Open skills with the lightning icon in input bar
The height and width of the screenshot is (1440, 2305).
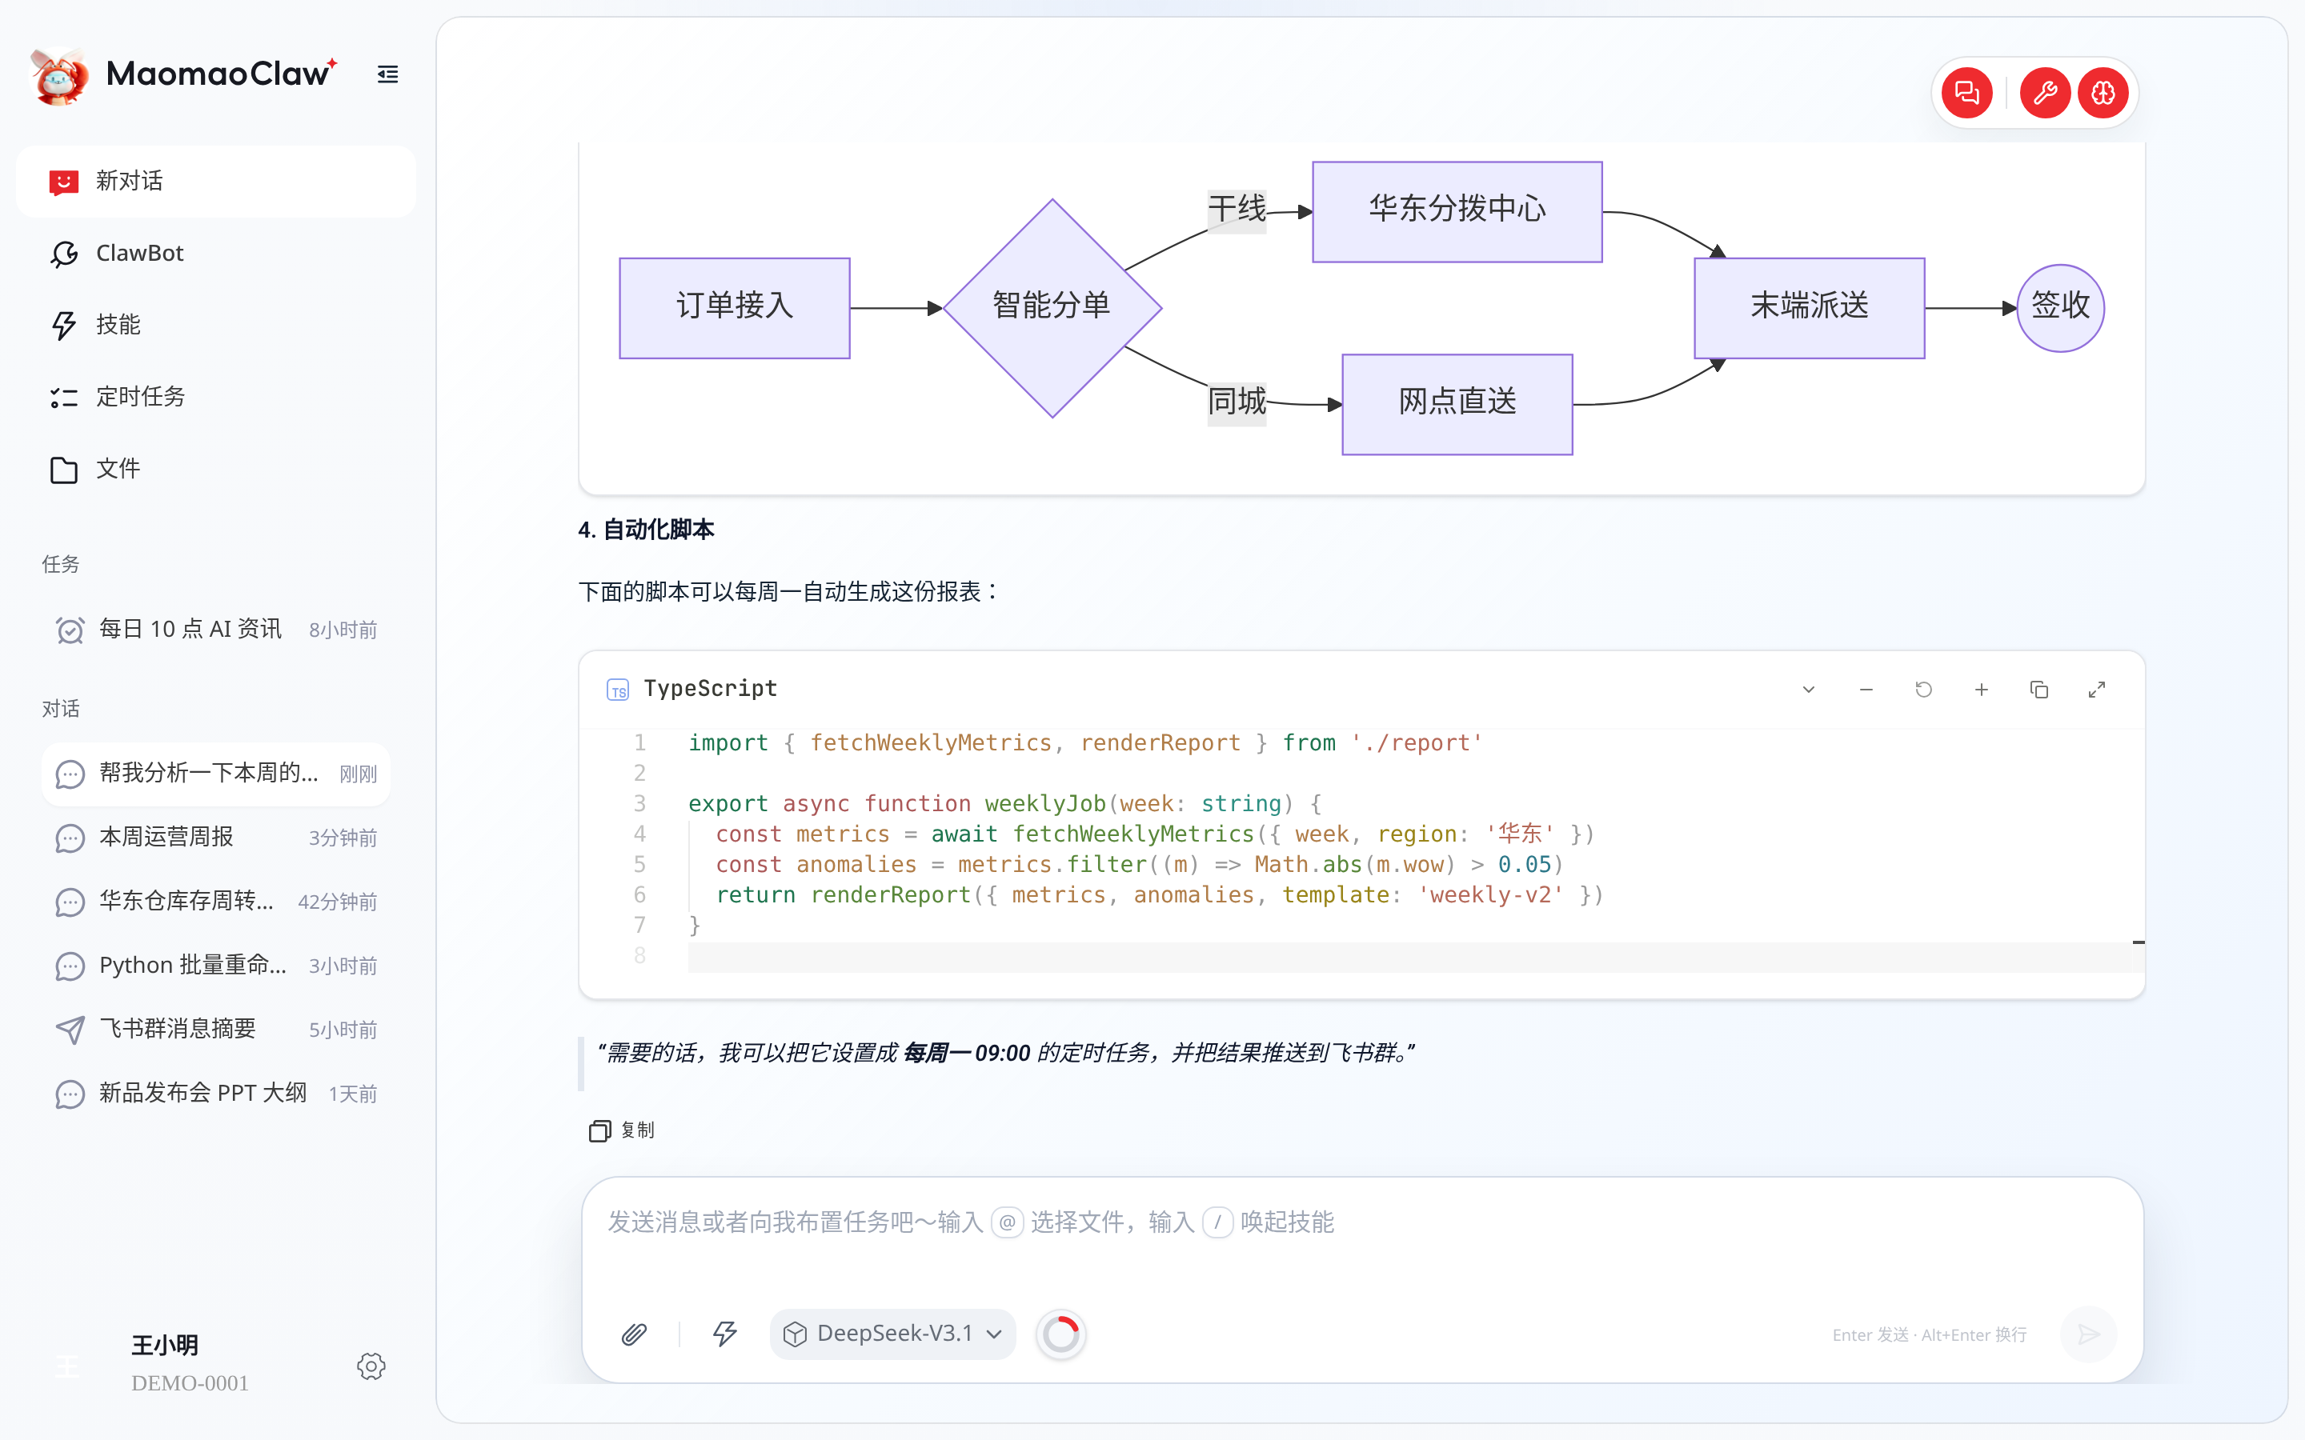(725, 1334)
